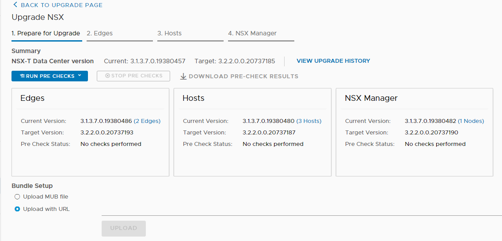Open the NSX Manager step tab
The image size is (502, 241).
point(261,33)
